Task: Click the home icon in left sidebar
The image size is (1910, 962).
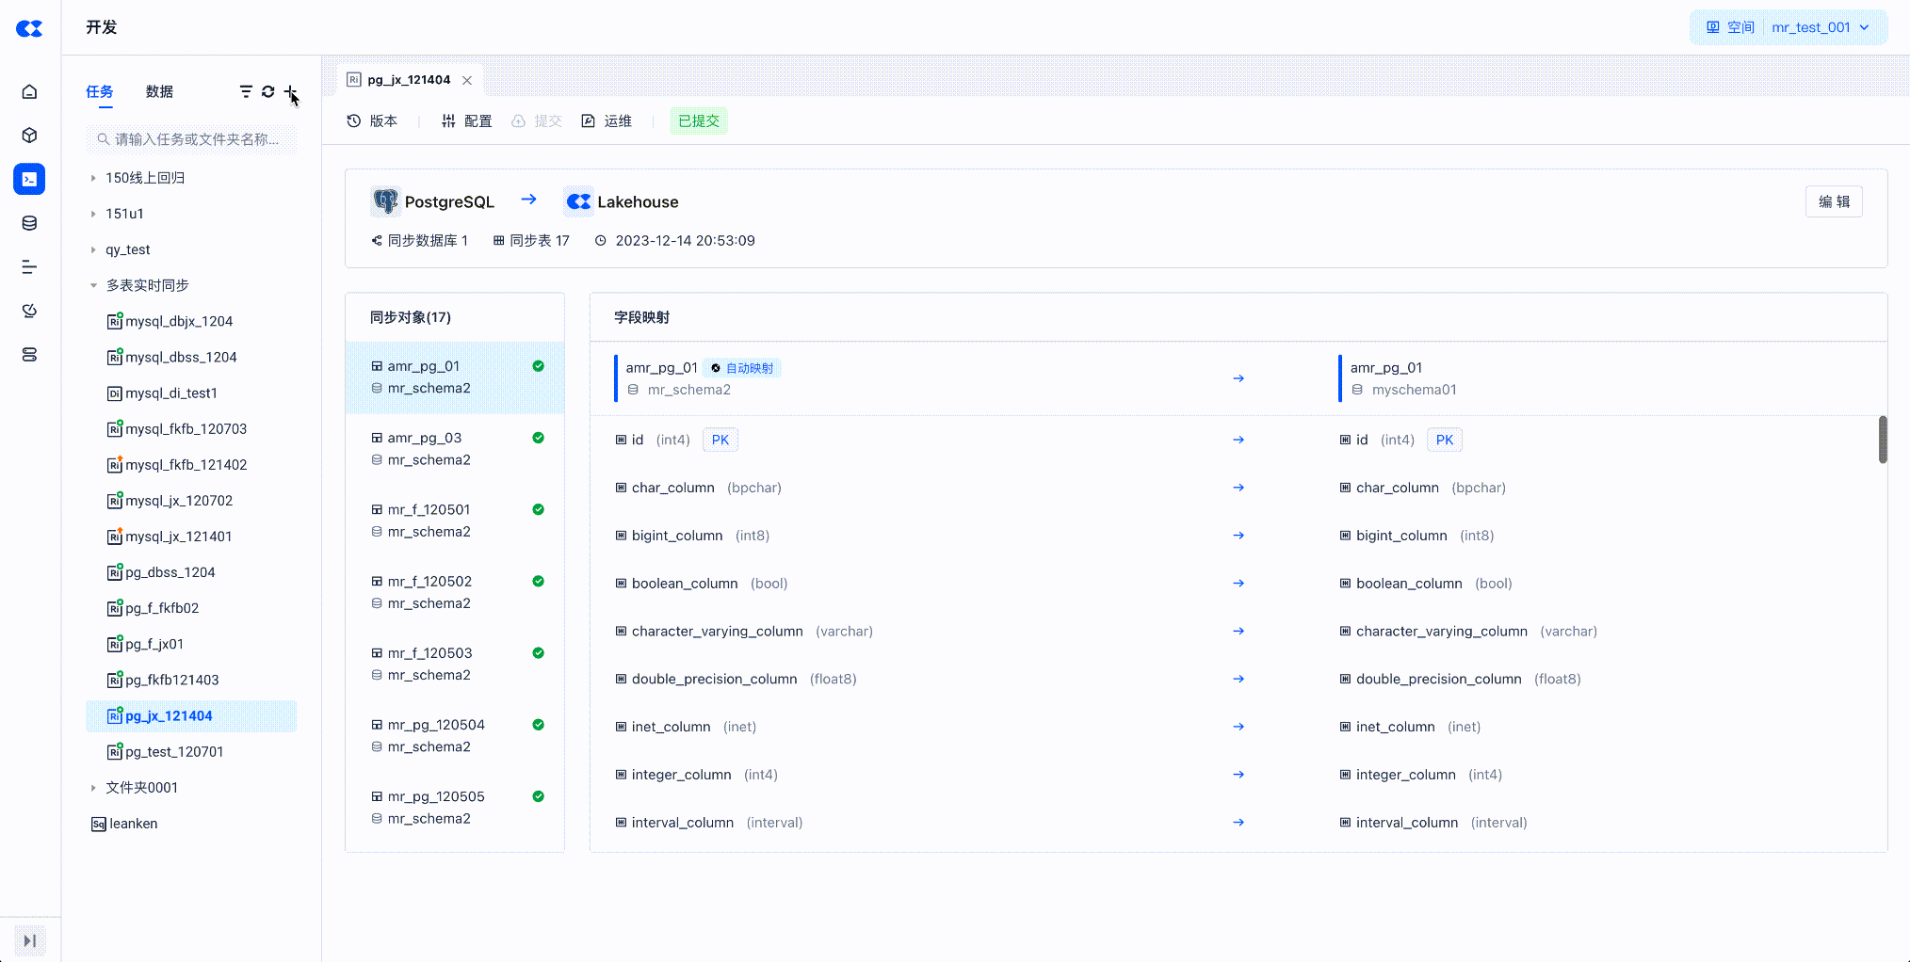Action: [29, 91]
